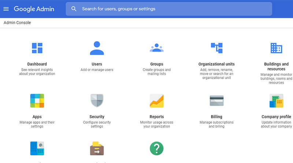Click the Dashboard title label
Viewport: 293px width, 163px height.
37,64
